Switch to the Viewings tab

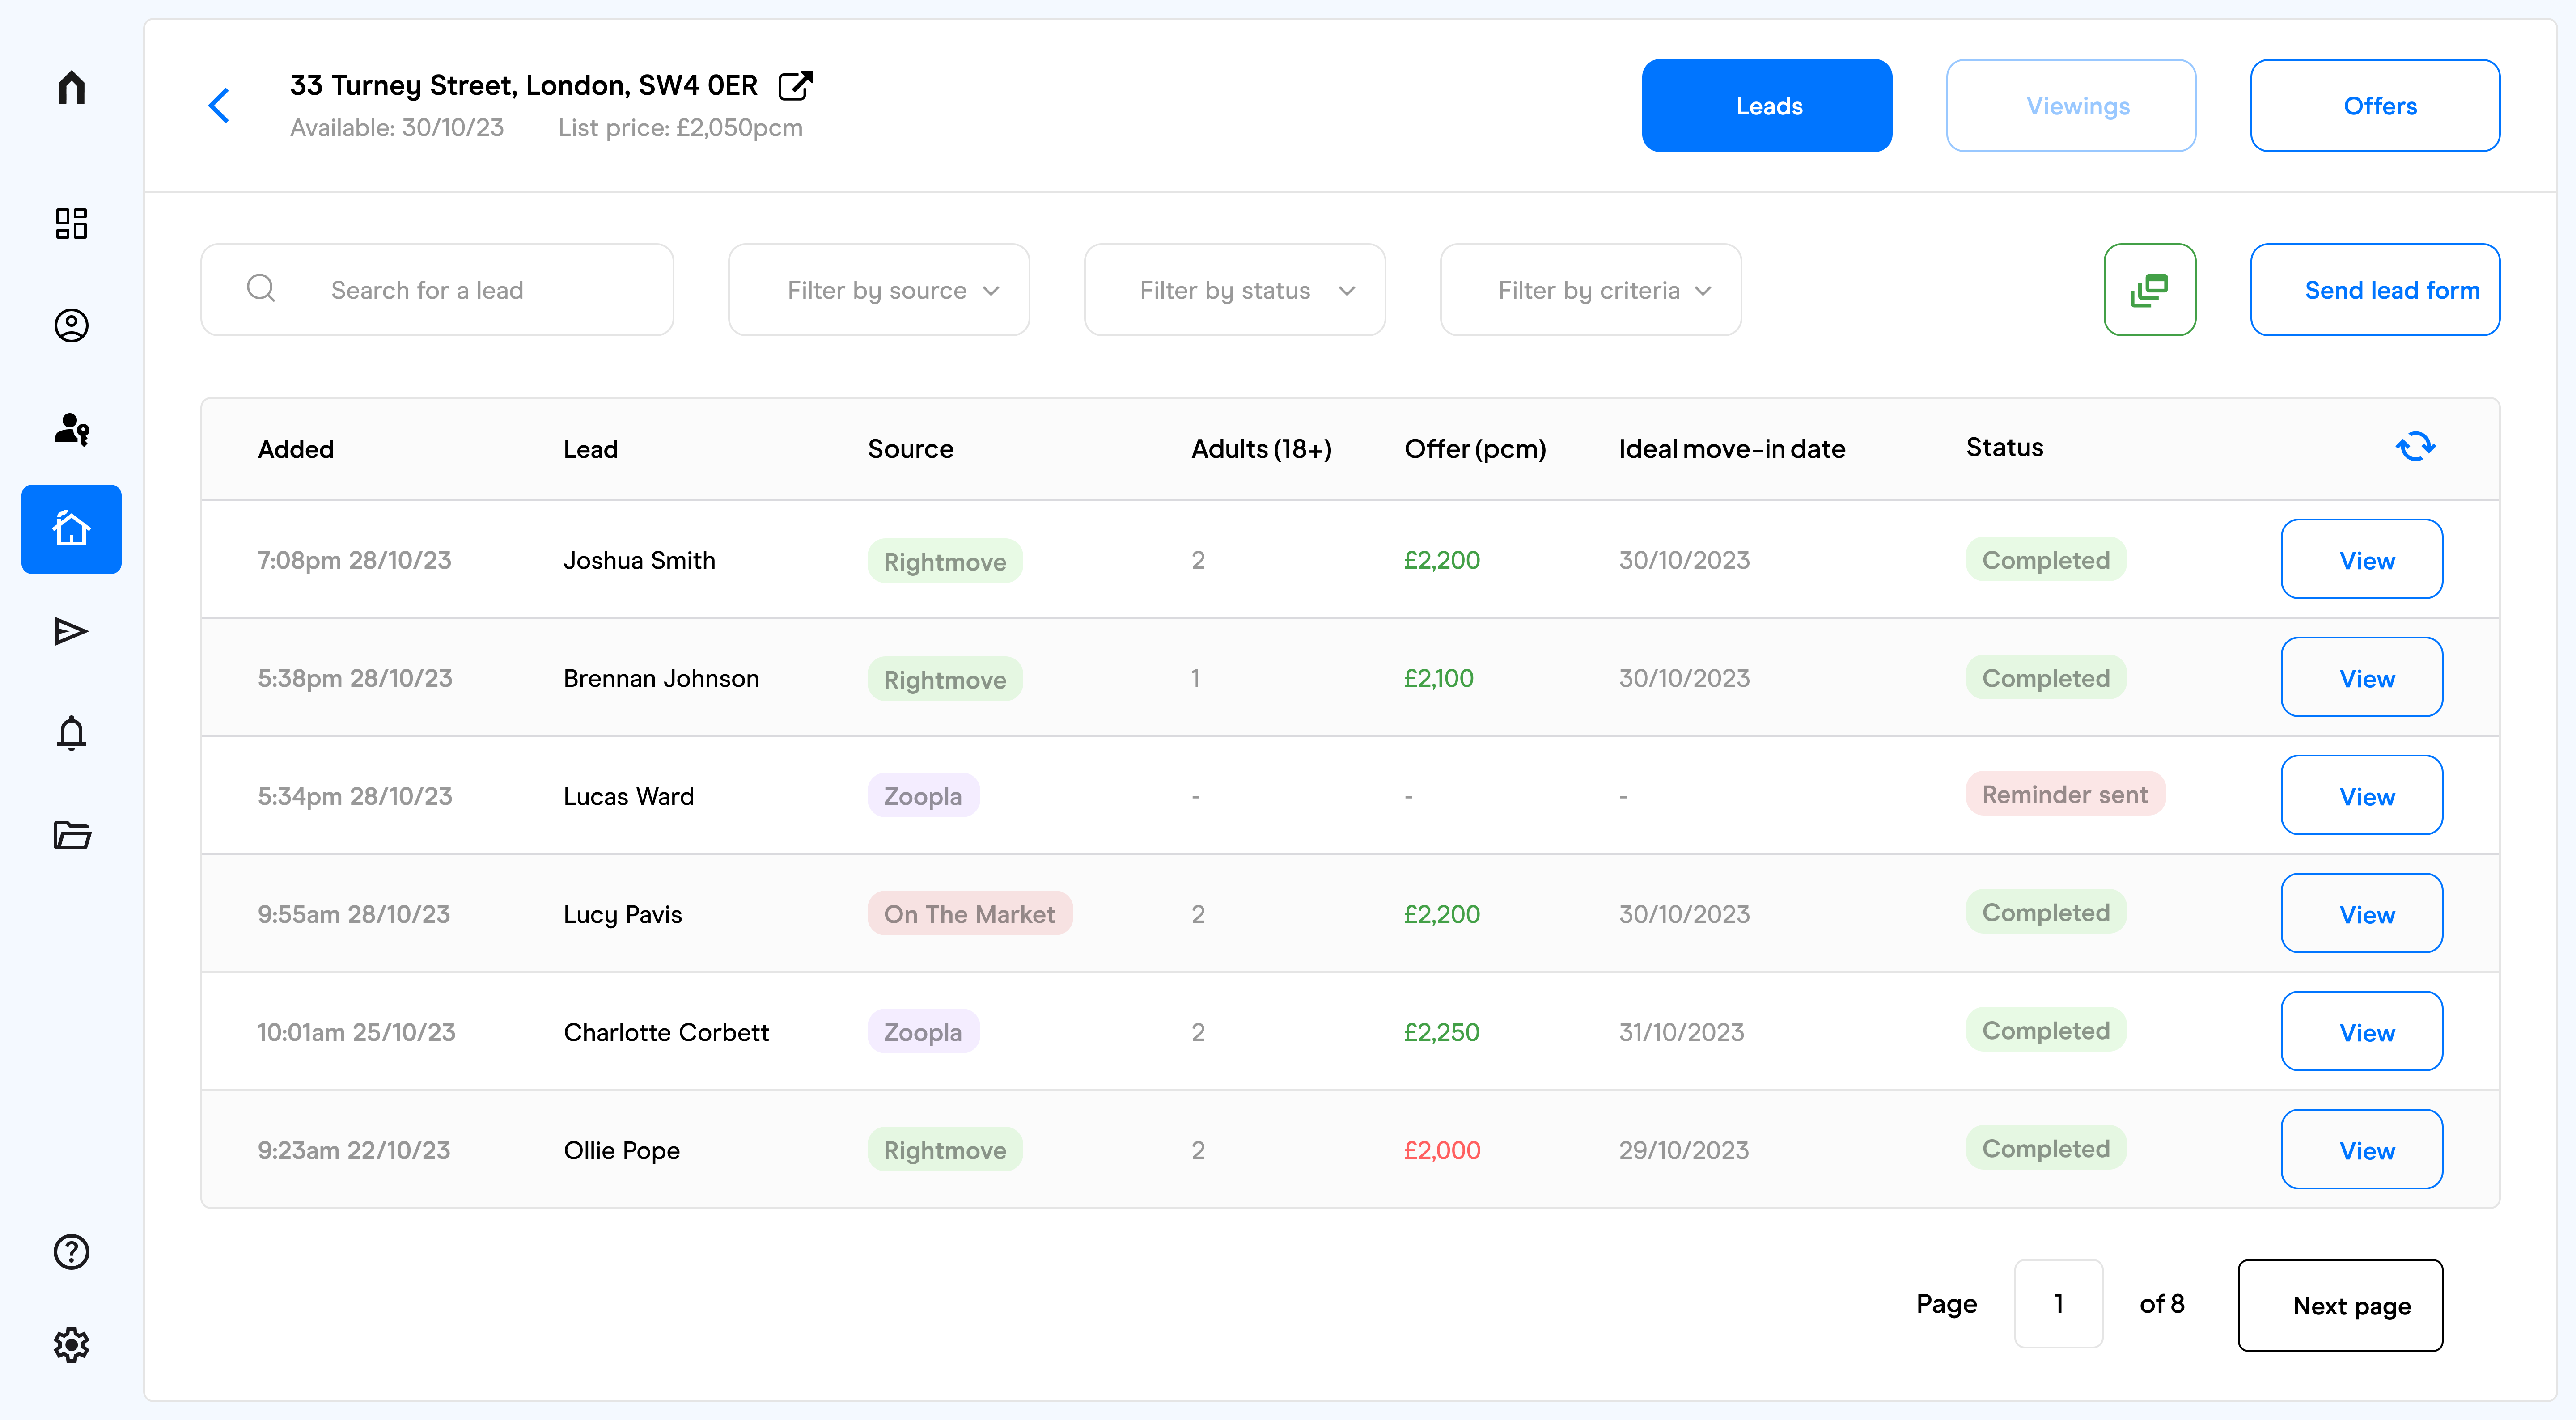pyautogui.click(x=2071, y=106)
